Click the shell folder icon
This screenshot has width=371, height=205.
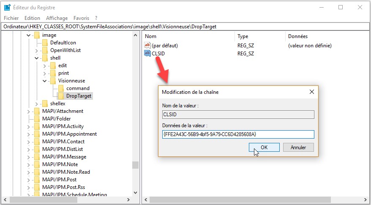pos(45,58)
